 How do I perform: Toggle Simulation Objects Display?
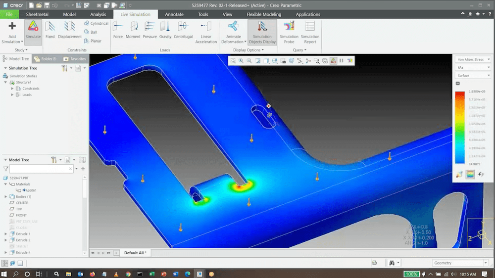(x=262, y=32)
